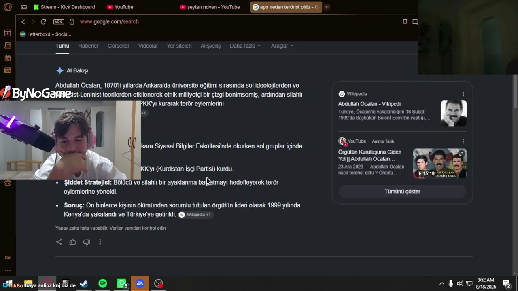
Task: Switch to Stream - Kick Dashboard tab
Action: click(64, 7)
